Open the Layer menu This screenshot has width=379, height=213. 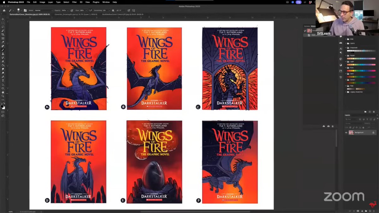point(51,2)
